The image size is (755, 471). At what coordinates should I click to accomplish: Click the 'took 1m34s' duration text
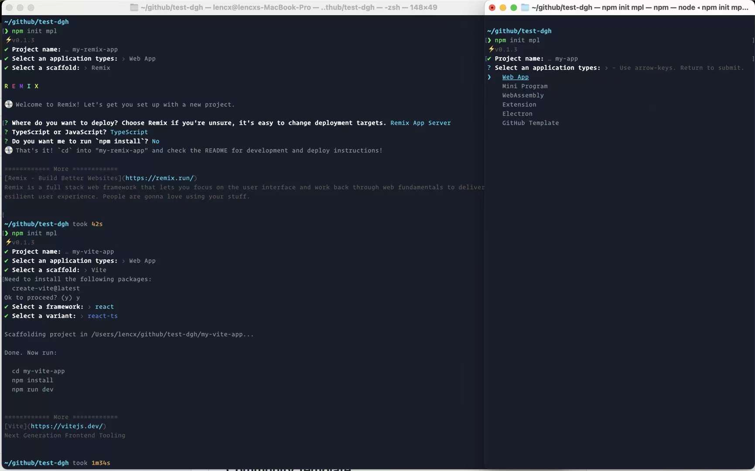tap(91, 463)
